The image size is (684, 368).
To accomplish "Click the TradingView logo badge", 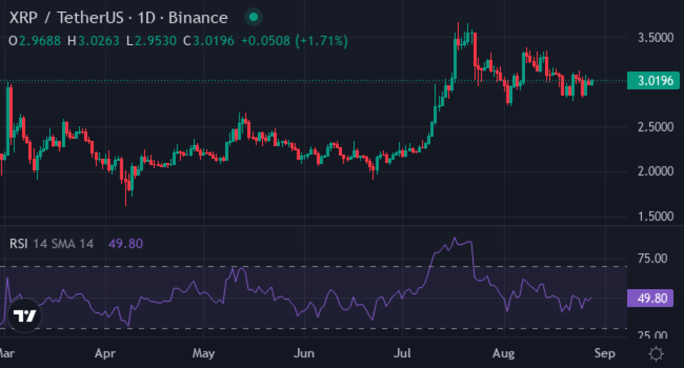I will (25, 315).
